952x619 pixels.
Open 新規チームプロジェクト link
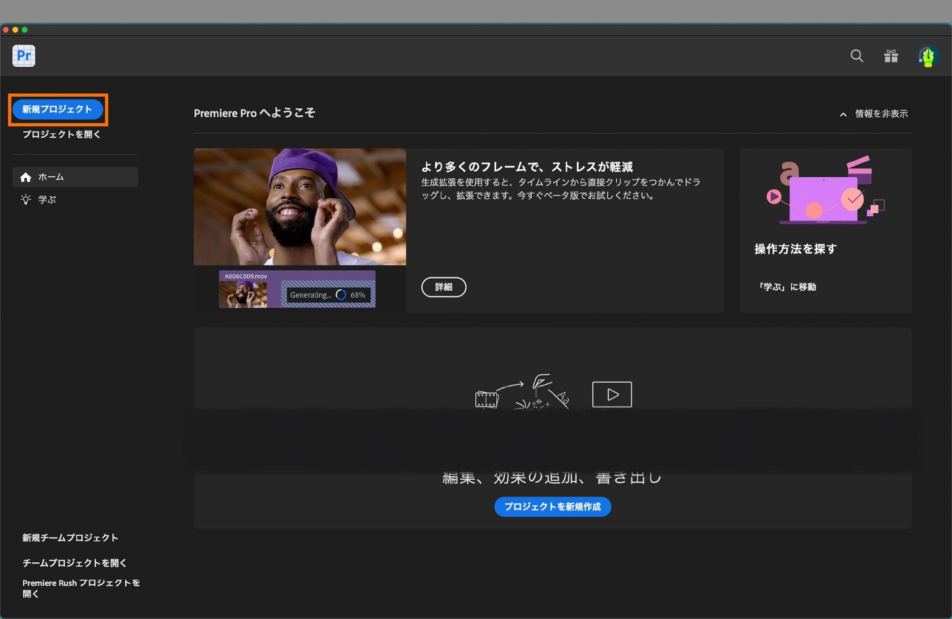[70, 538]
